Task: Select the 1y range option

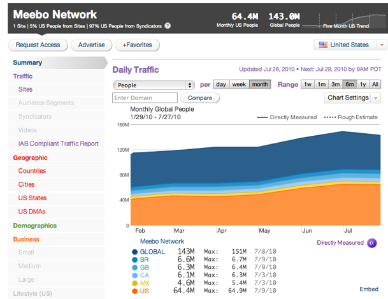Action: [x=363, y=84]
